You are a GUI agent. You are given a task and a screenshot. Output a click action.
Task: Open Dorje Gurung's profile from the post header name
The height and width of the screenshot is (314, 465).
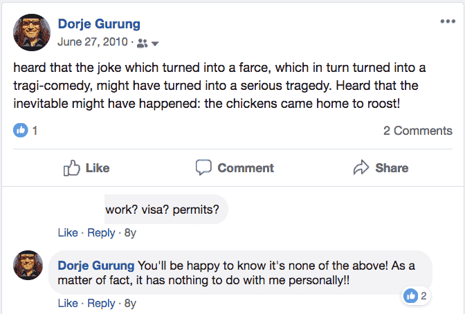98,24
